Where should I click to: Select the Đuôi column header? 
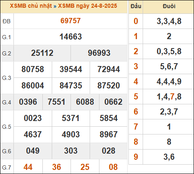pyautogui.click(x=169, y=7)
